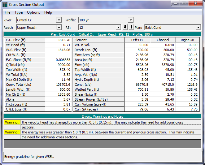This screenshot has height=165, width=205.
Task: Click the upstream river station arrow button
Action: [131, 27]
